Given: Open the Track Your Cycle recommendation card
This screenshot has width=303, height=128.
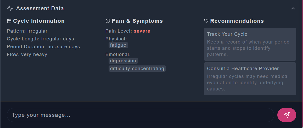Looking at the screenshot, I should 250,44.
